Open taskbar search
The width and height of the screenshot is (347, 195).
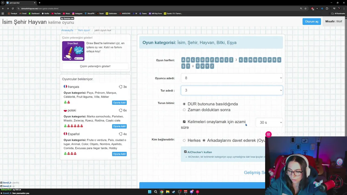[x=156, y=192]
